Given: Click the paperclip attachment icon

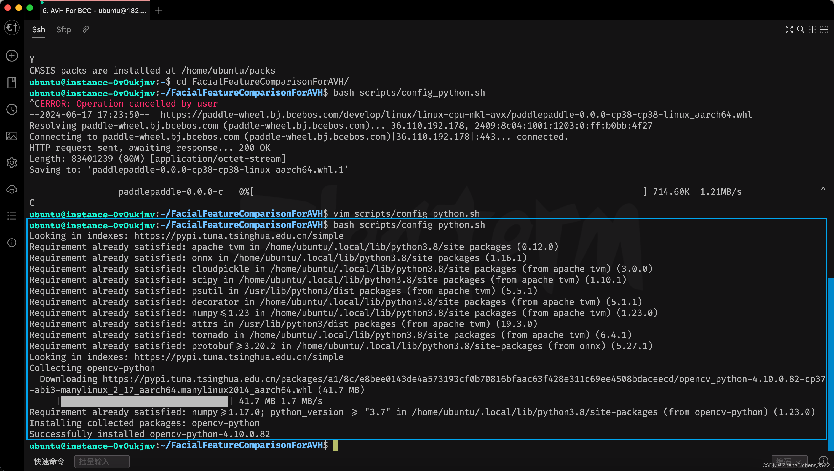Looking at the screenshot, I should (x=86, y=29).
